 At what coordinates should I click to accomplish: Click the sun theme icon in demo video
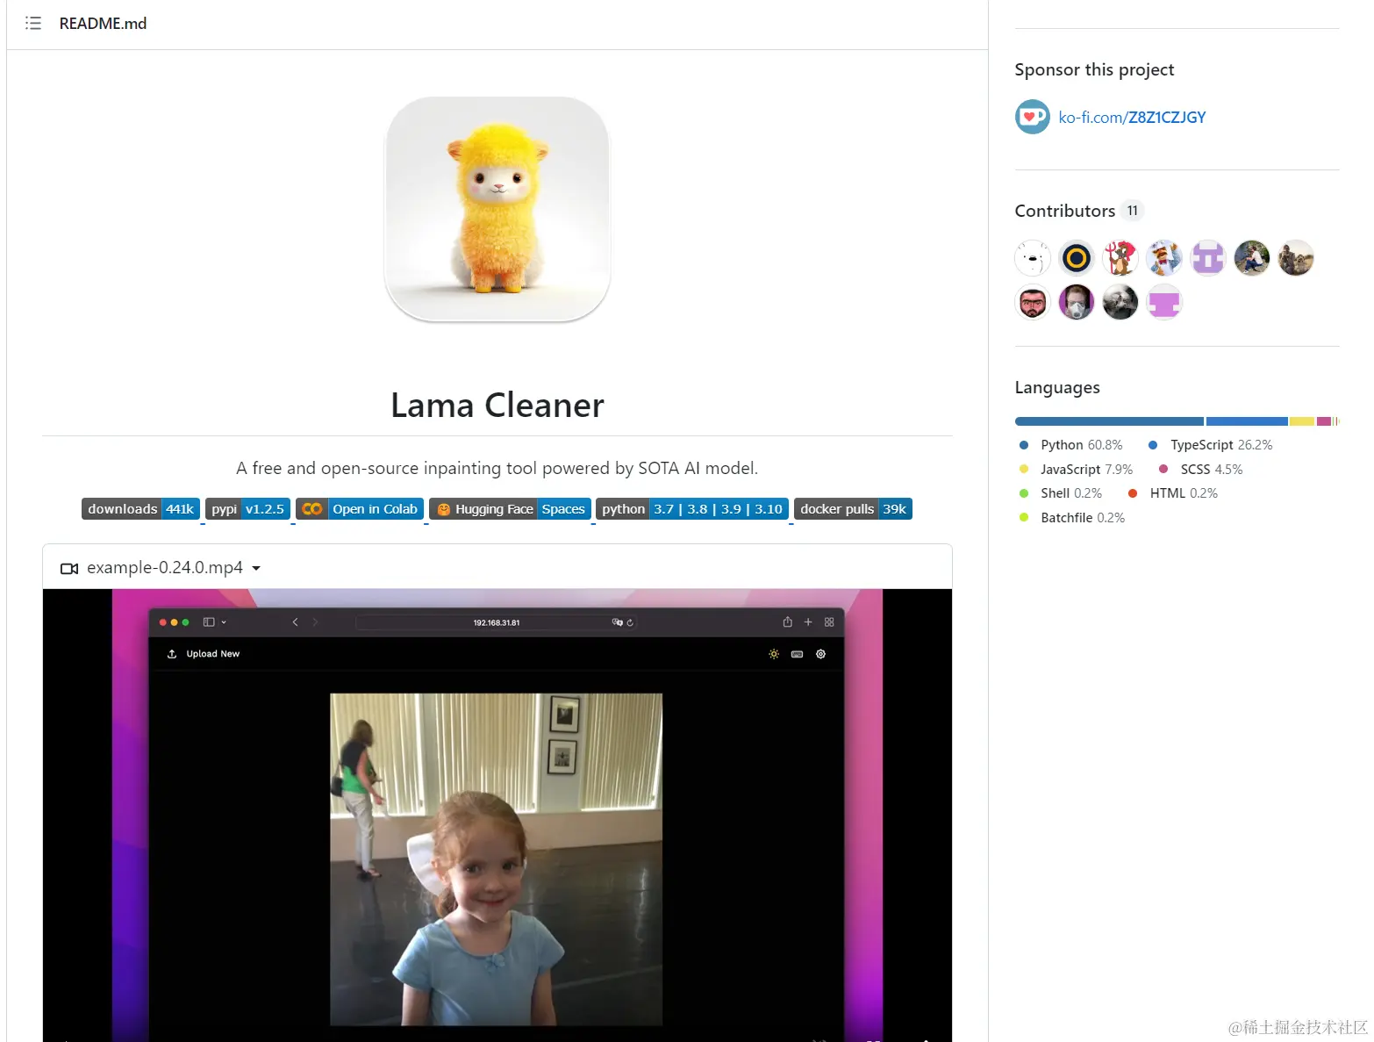point(774,654)
